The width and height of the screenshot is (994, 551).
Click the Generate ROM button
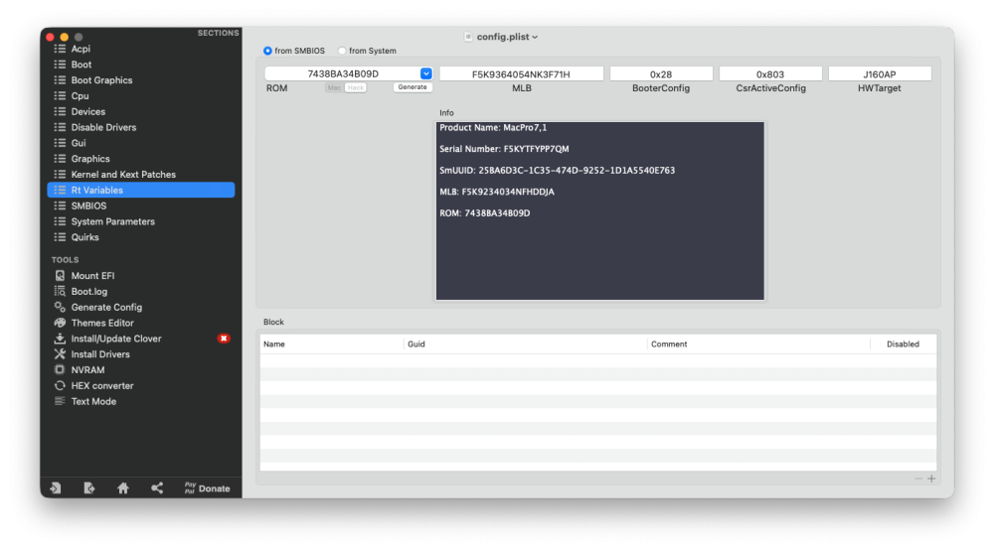(x=413, y=87)
